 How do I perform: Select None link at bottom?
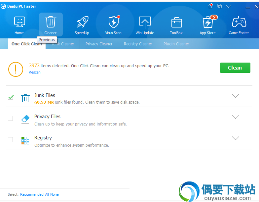pos(54,194)
